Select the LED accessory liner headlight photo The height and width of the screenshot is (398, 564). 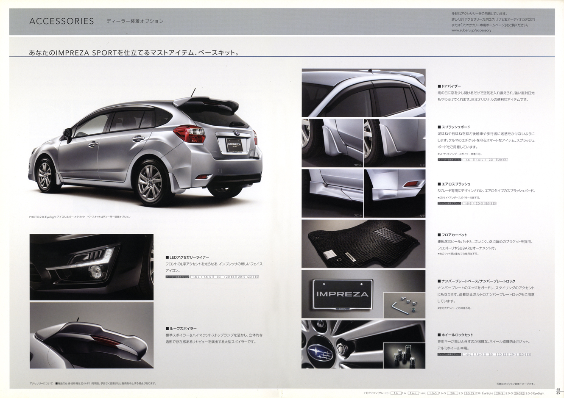[92, 267]
